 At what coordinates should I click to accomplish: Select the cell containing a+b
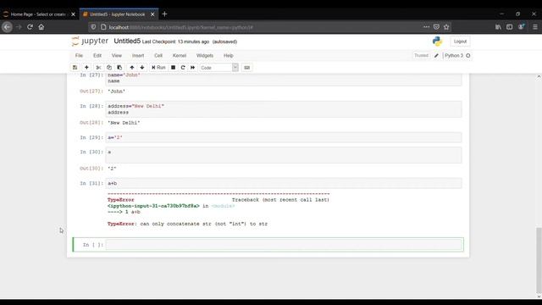pos(284,183)
